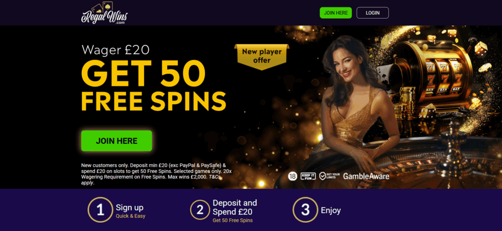
Task: Open the GambleAware logo link
Action: pyautogui.click(x=366, y=176)
